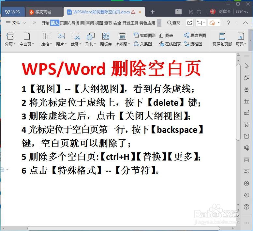Open the settings sliders icon in sidebar
Image resolution: width=253 pixels, height=231 pixels.
point(246,113)
